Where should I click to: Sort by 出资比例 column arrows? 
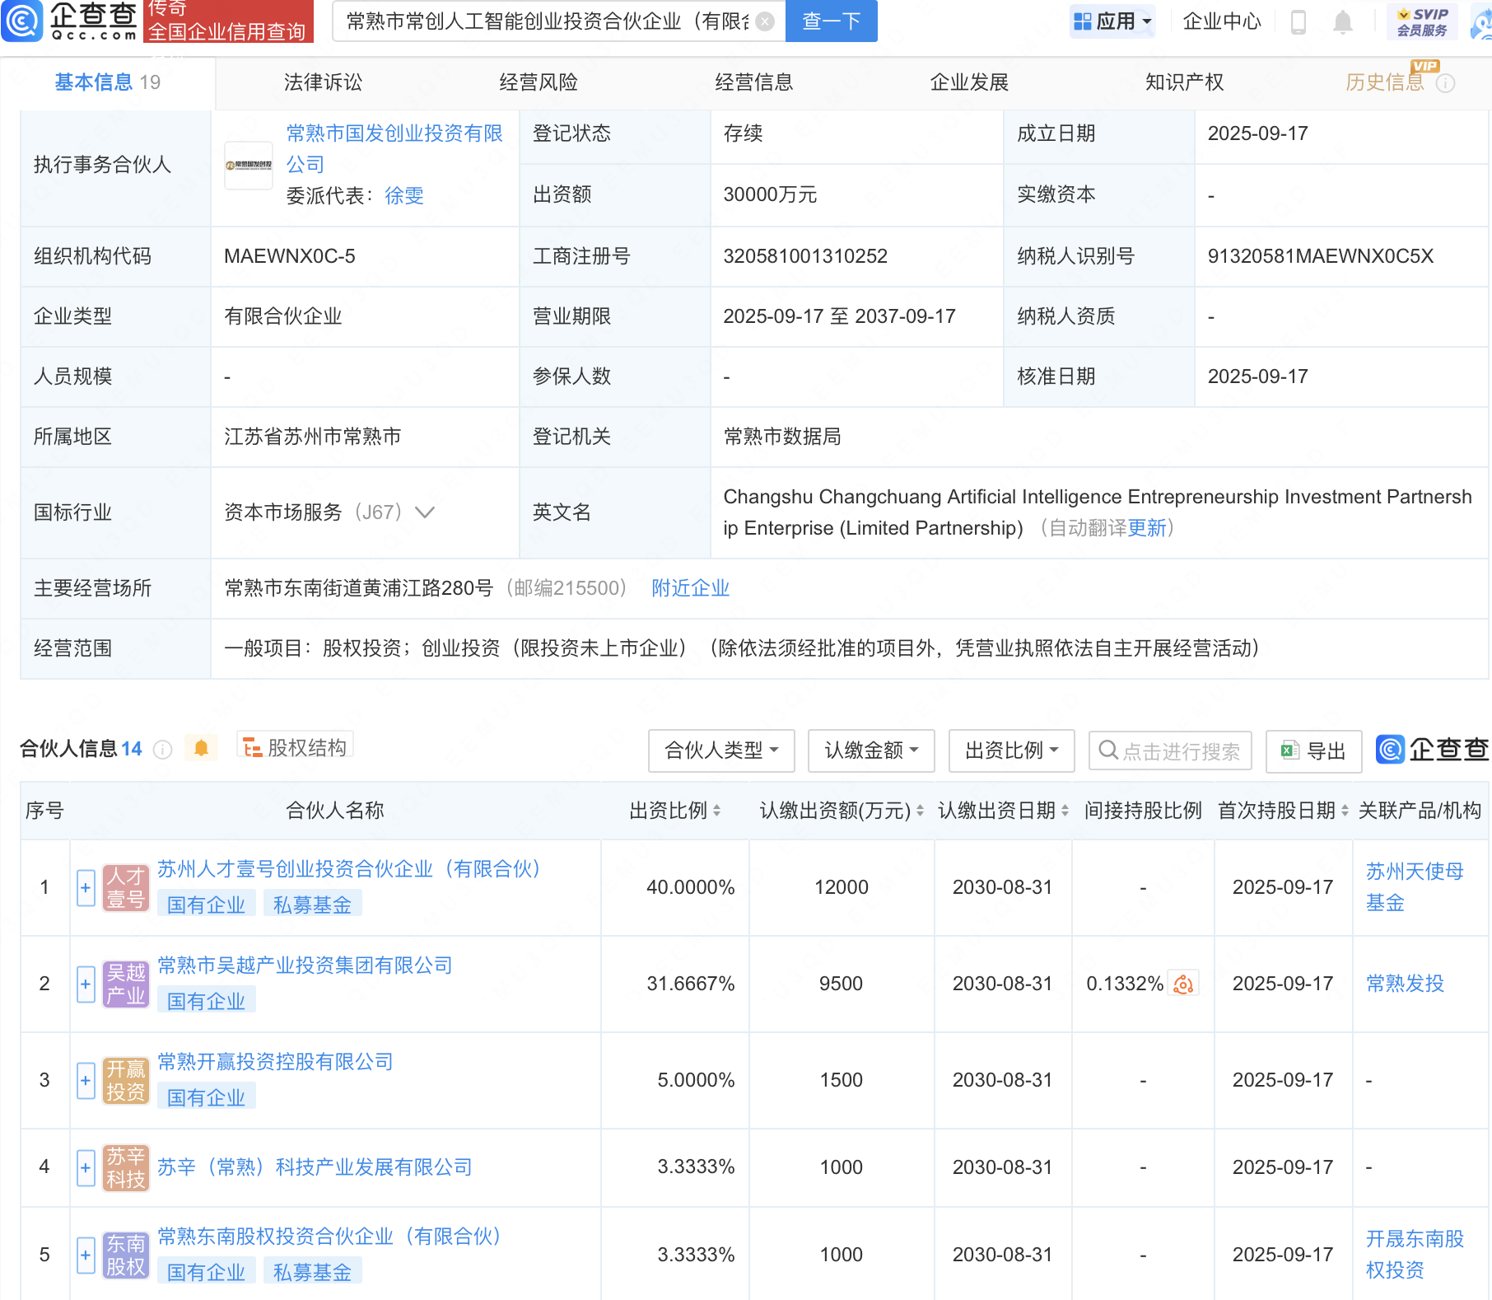[717, 811]
